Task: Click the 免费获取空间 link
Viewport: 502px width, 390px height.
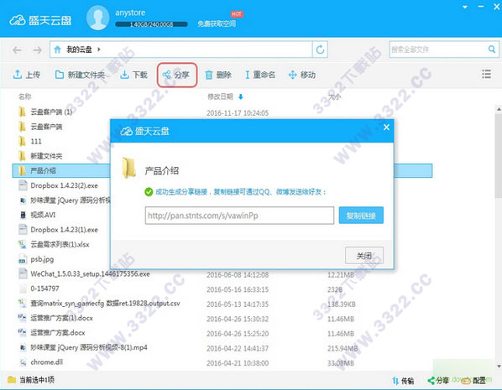Action: pos(217,23)
